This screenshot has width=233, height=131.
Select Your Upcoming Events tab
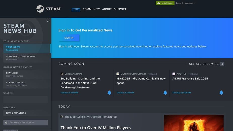(x=27, y=58)
